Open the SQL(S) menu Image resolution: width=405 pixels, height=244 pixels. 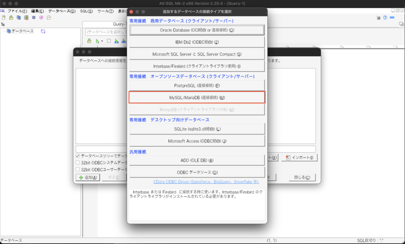(86, 11)
